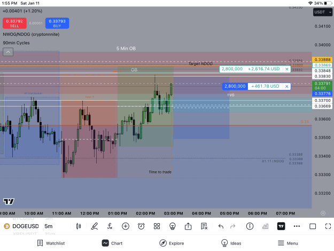Tap the 0.33830 price axis label
Screen dimensions: 334x251
click(x=322, y=76)
